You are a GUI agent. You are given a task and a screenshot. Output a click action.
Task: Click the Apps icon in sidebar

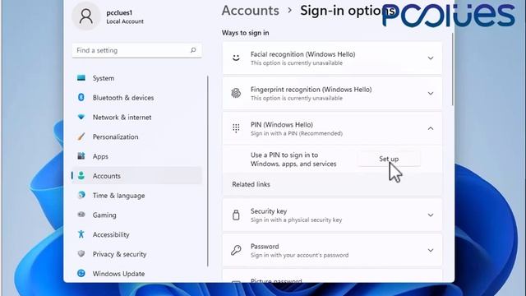pyautogui.click(x=81, y=156)
